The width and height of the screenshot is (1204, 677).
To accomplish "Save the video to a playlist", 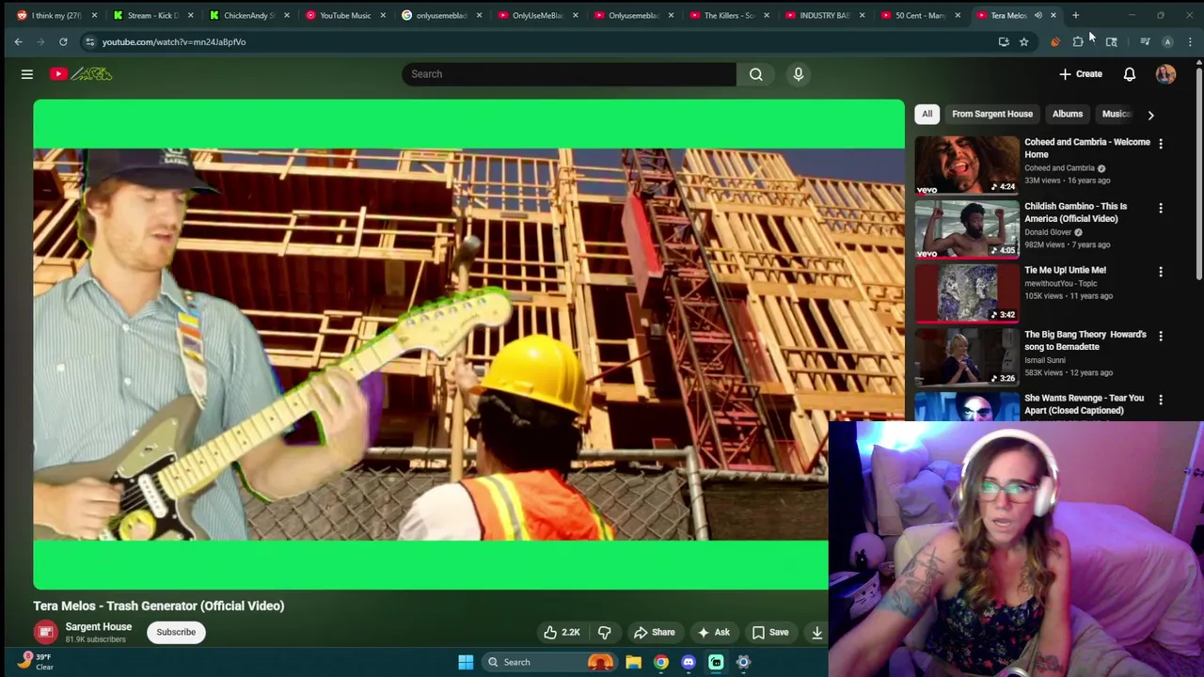I will (770, 632).
